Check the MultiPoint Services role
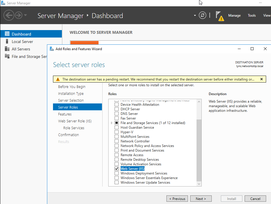The image size is (271, 204). pyautogui.click(x=117, y=137)
